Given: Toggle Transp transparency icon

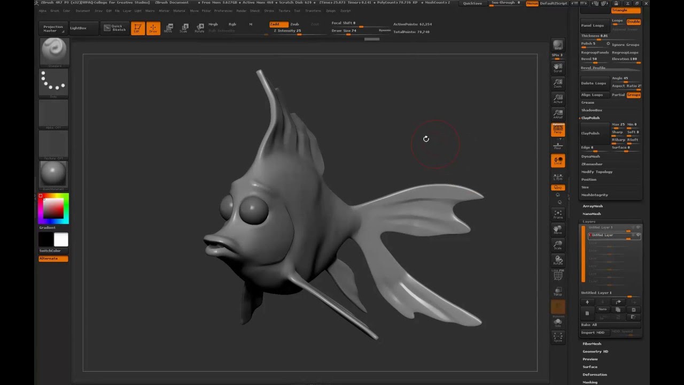Looking at the screenshot, I should (x=558, y=291).
